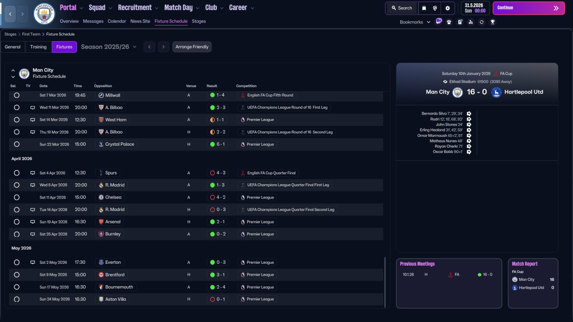The height and width of the screenshot is (322, 573).
Task: Open the 10.1.26 previous meeting row
Action: coord(449,275)
